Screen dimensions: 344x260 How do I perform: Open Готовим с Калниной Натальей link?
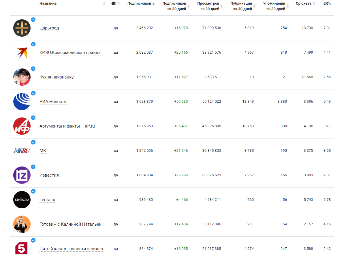tap(70, 224)
